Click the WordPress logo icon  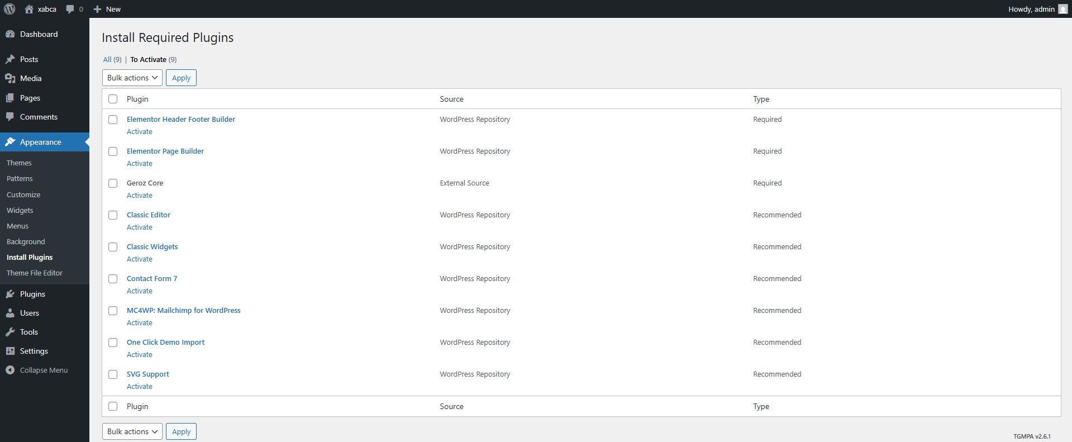[x=9, y=9]
